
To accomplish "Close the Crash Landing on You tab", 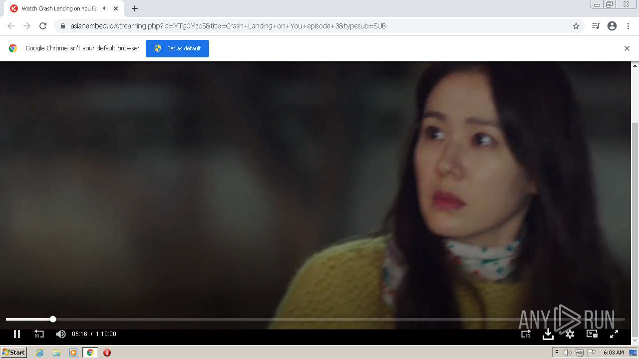I will [116, 8].
